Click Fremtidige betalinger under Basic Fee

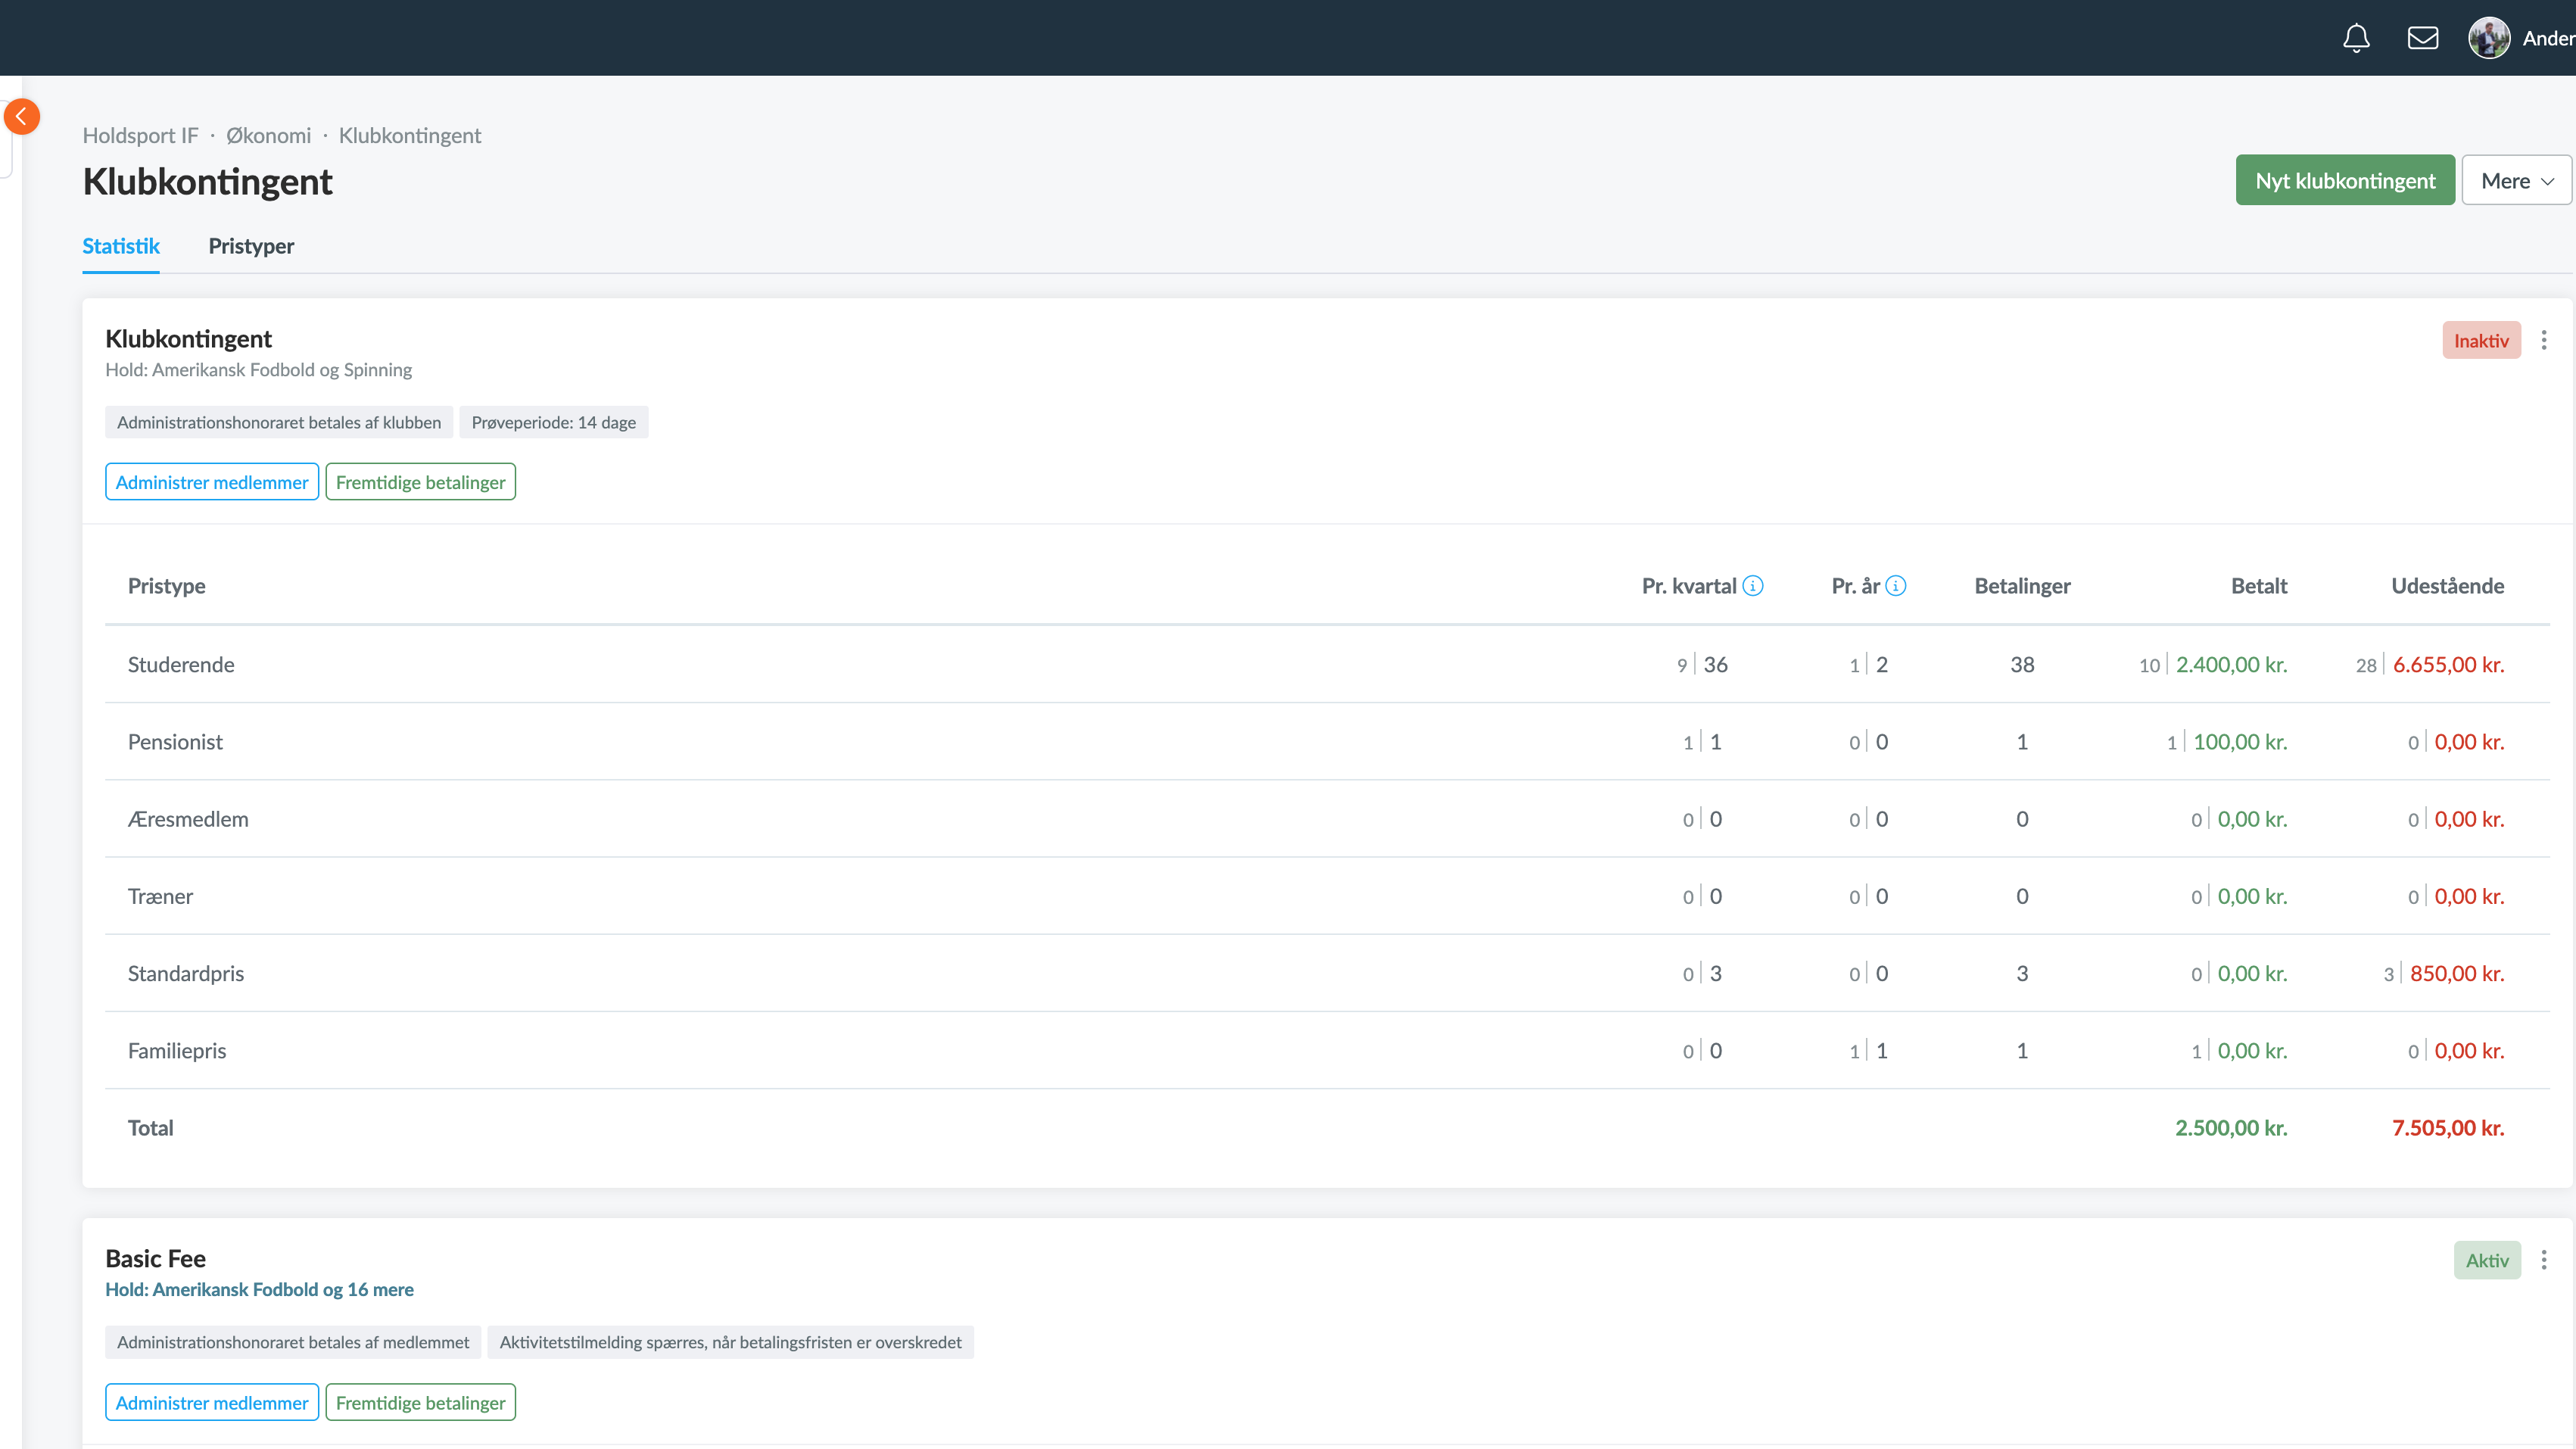point(421,1402)
